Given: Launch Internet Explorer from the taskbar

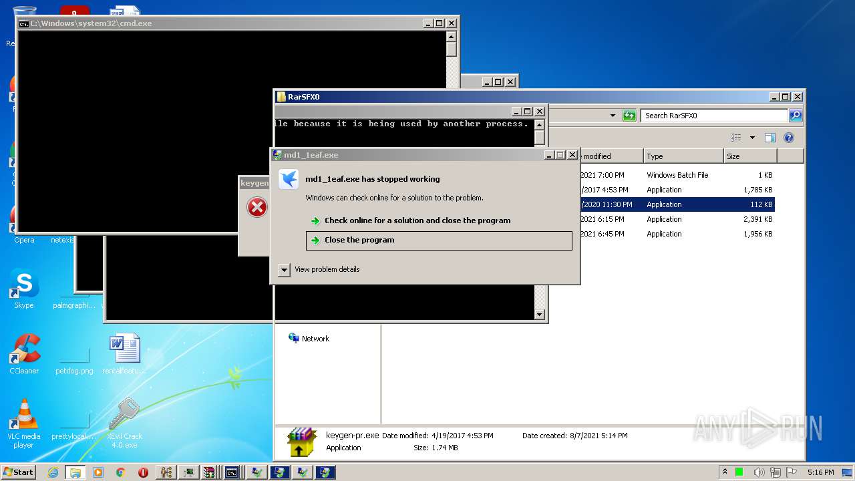Looking at the screenshot, I should click(53, 472).
